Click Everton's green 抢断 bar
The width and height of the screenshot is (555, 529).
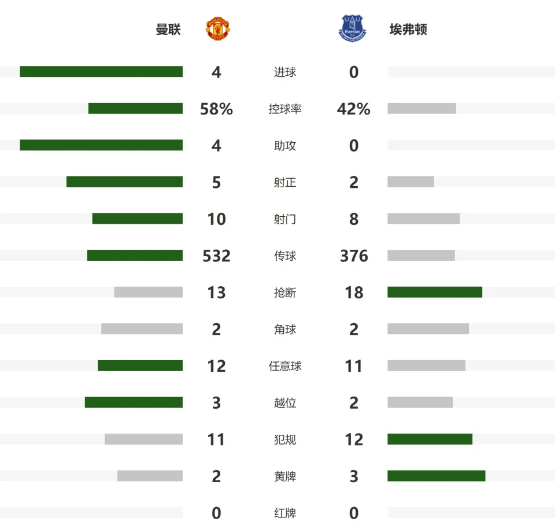tap(435, 292)
